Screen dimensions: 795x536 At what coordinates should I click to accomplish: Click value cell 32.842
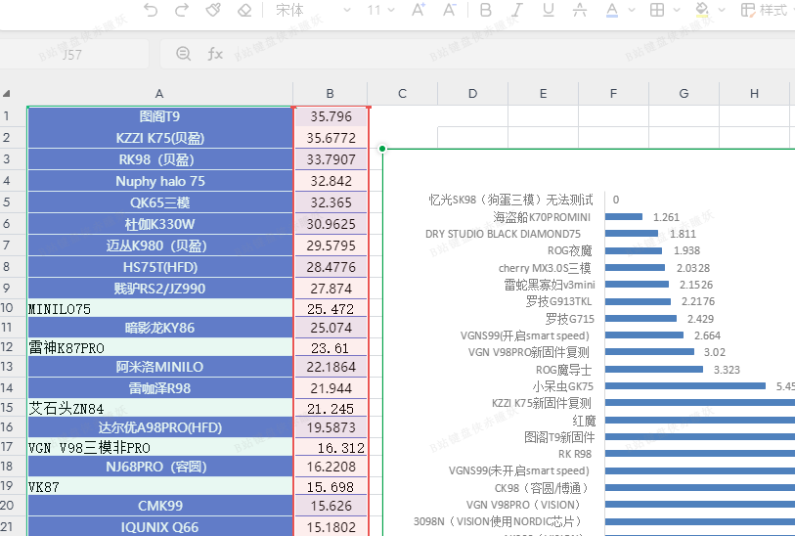[x=331, y=181]
